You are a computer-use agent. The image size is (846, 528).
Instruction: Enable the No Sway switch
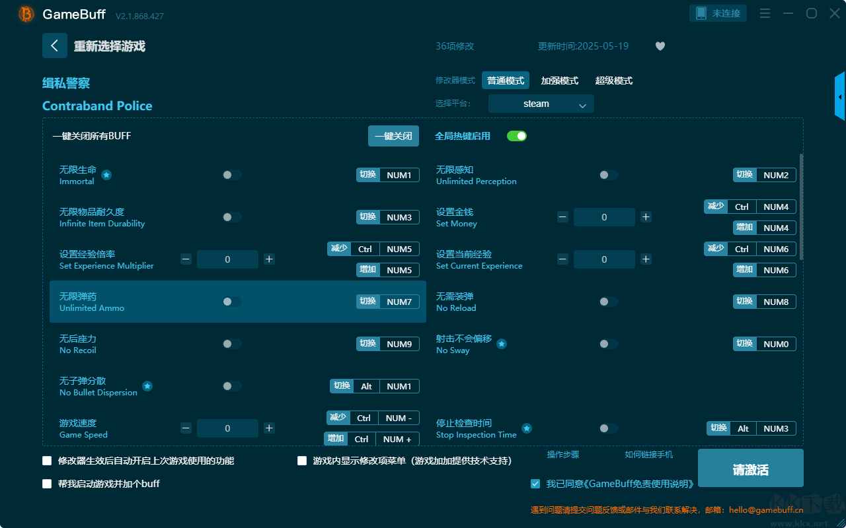coord(609,344)
